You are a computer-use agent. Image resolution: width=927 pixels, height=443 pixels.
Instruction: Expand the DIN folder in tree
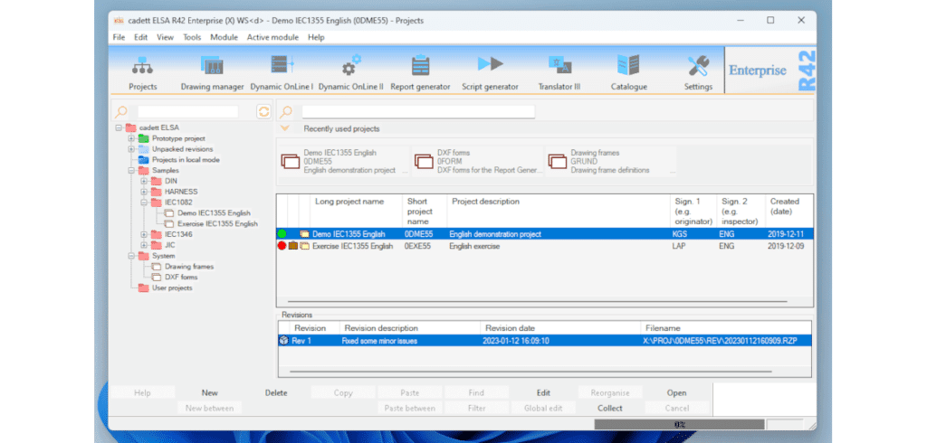pyautogui.click(x=144, y=181)
